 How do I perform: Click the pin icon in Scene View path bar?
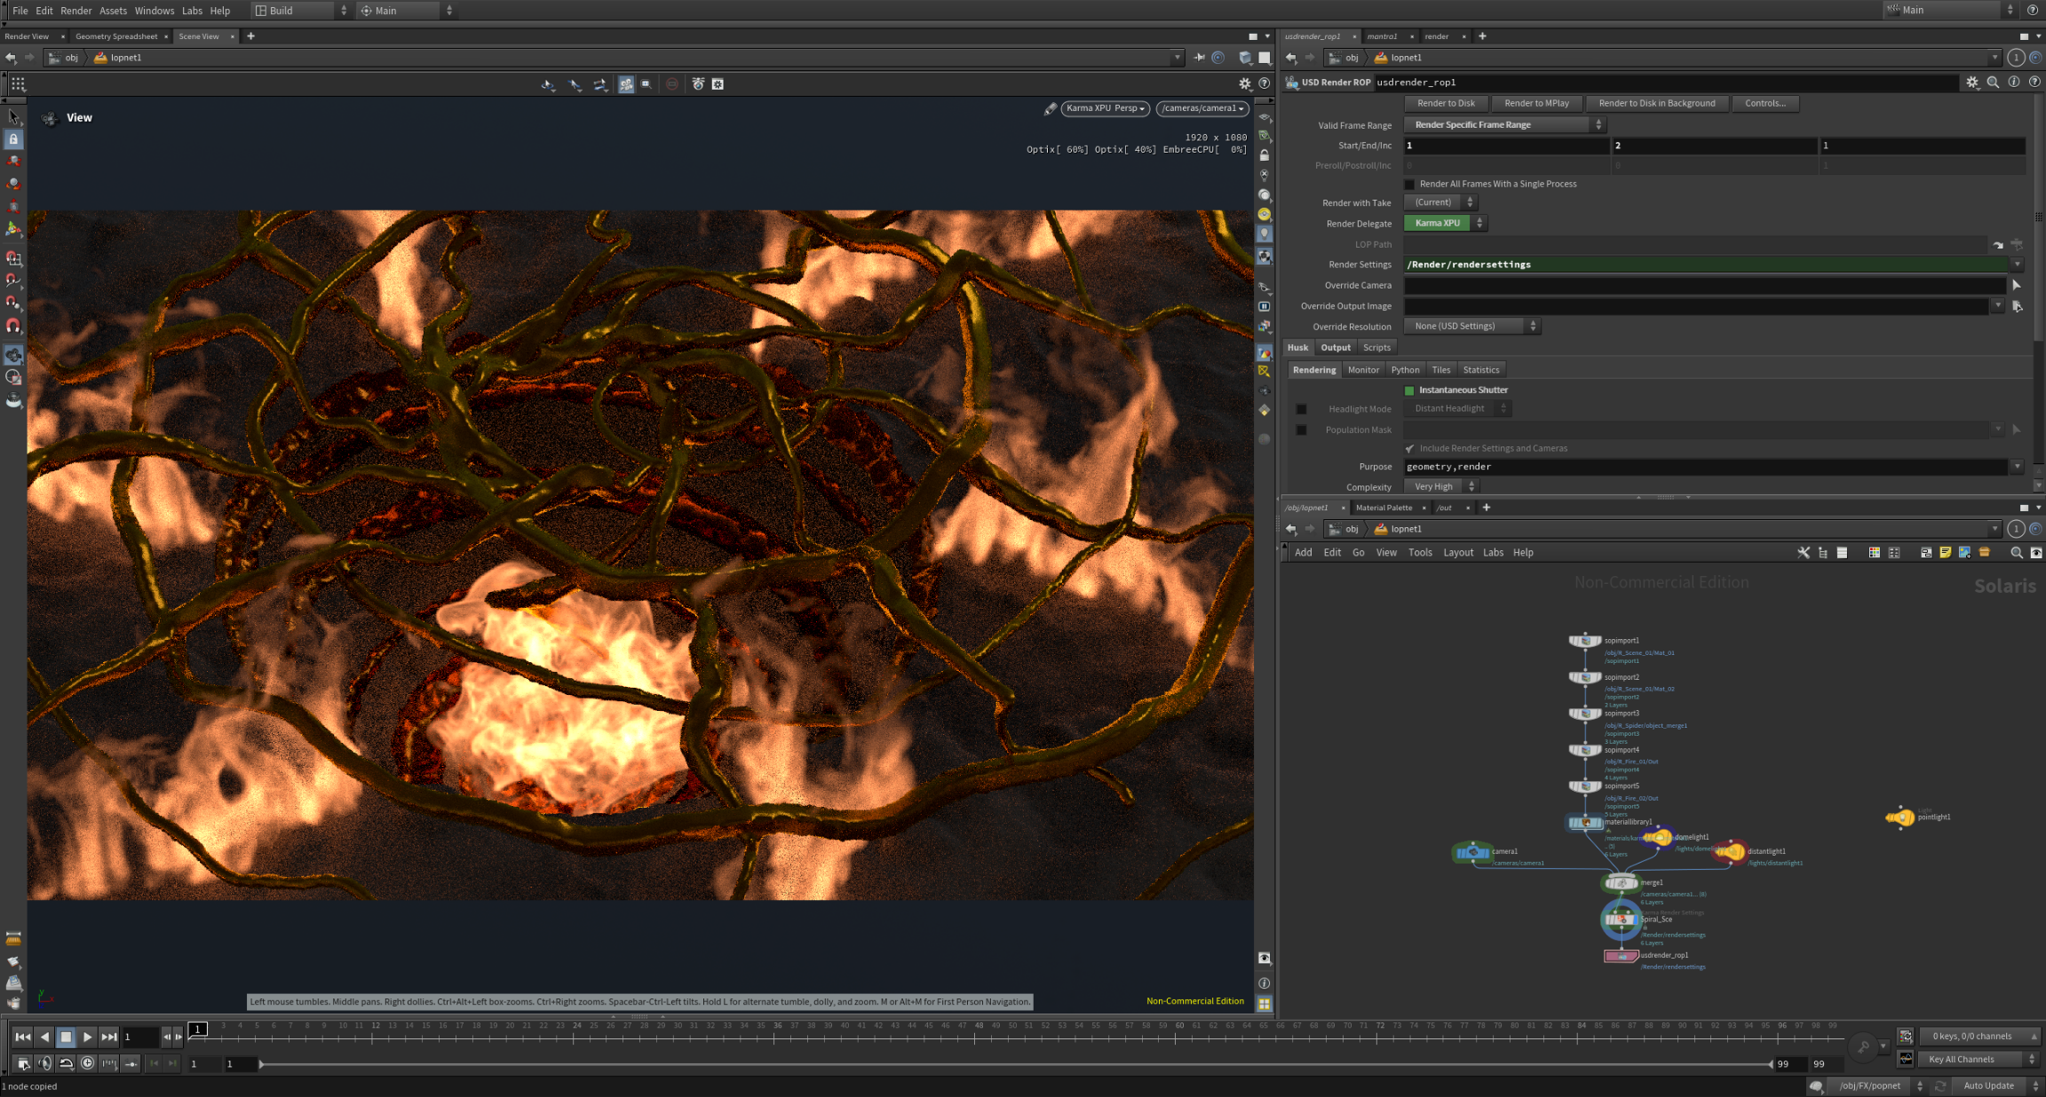1199,58
